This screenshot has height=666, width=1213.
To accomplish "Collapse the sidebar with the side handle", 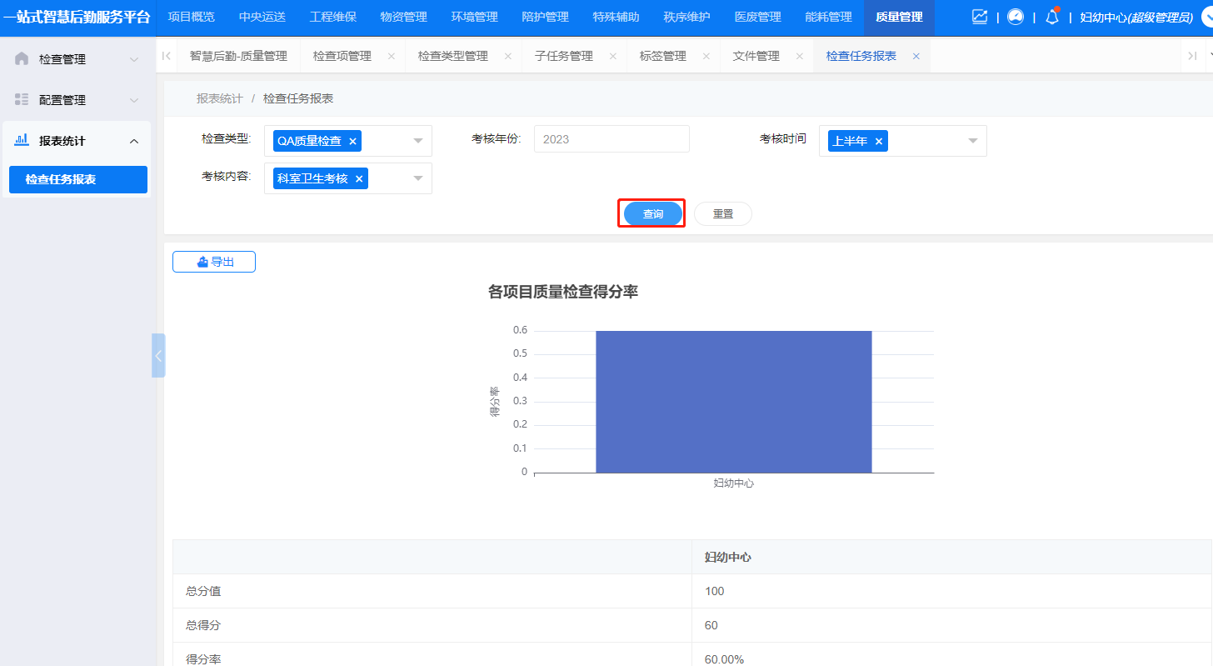I will [158, 355].
